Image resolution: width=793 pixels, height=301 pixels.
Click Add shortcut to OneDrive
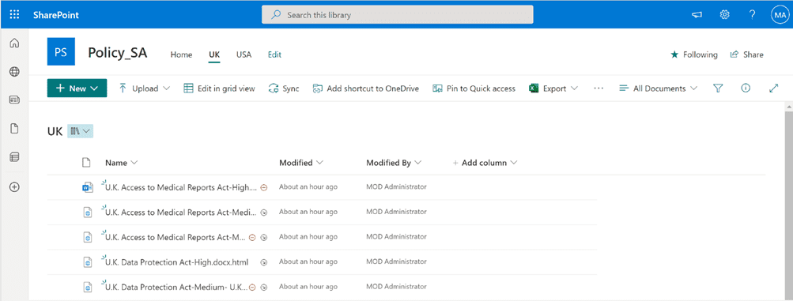[365, 88]
